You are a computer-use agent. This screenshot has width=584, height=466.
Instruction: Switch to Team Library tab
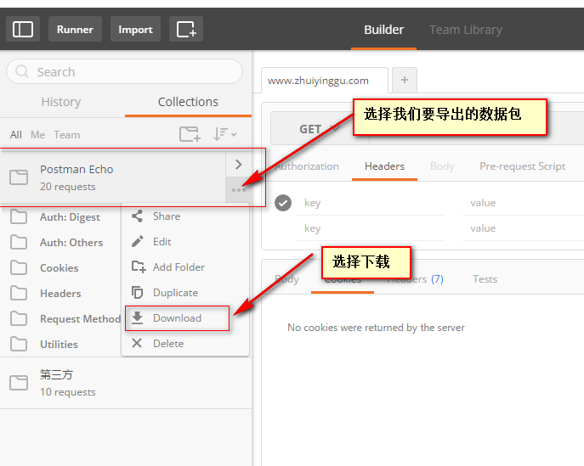[x=466, y=30]
